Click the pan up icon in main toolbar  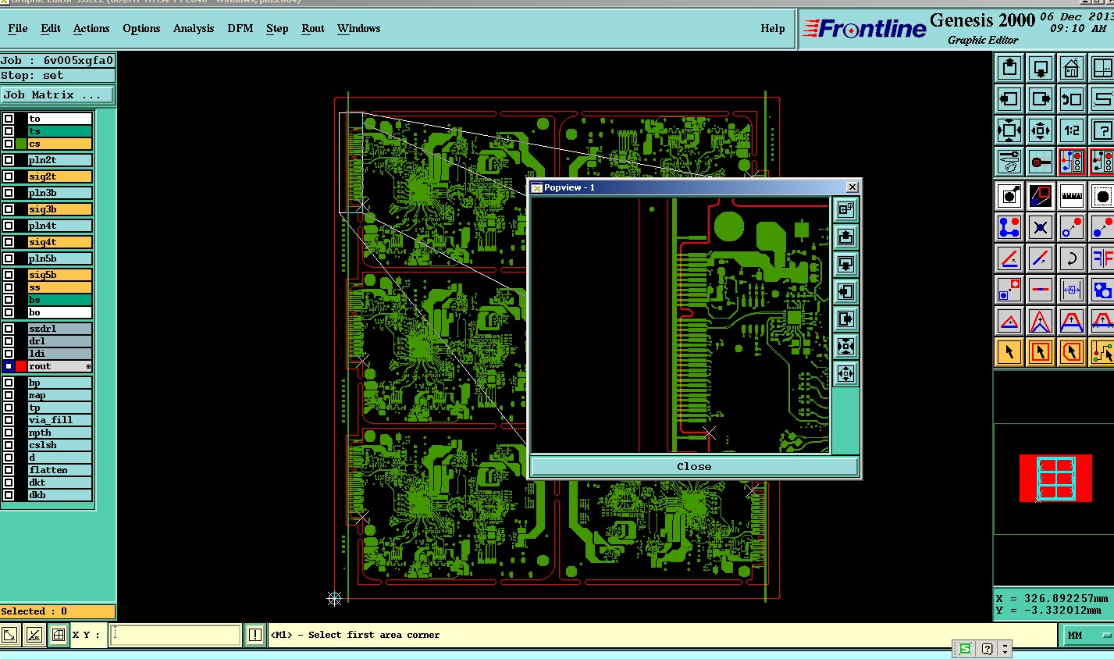pyautogui.click(x=1009, y=68)
